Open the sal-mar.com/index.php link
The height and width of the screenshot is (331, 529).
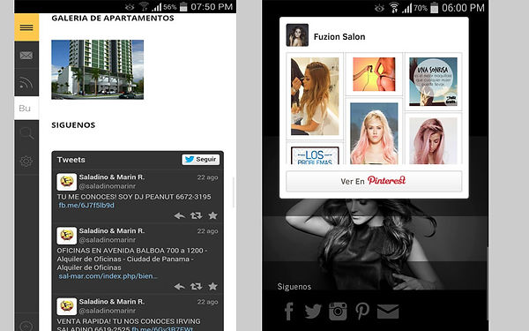(x=108, y=276)
